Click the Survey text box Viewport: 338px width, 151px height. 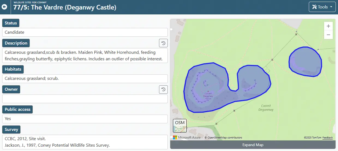pos(85,142)
